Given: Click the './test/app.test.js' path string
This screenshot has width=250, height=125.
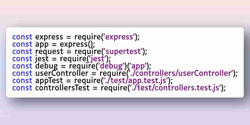Looking at the screenshot, I should [136, 81].
